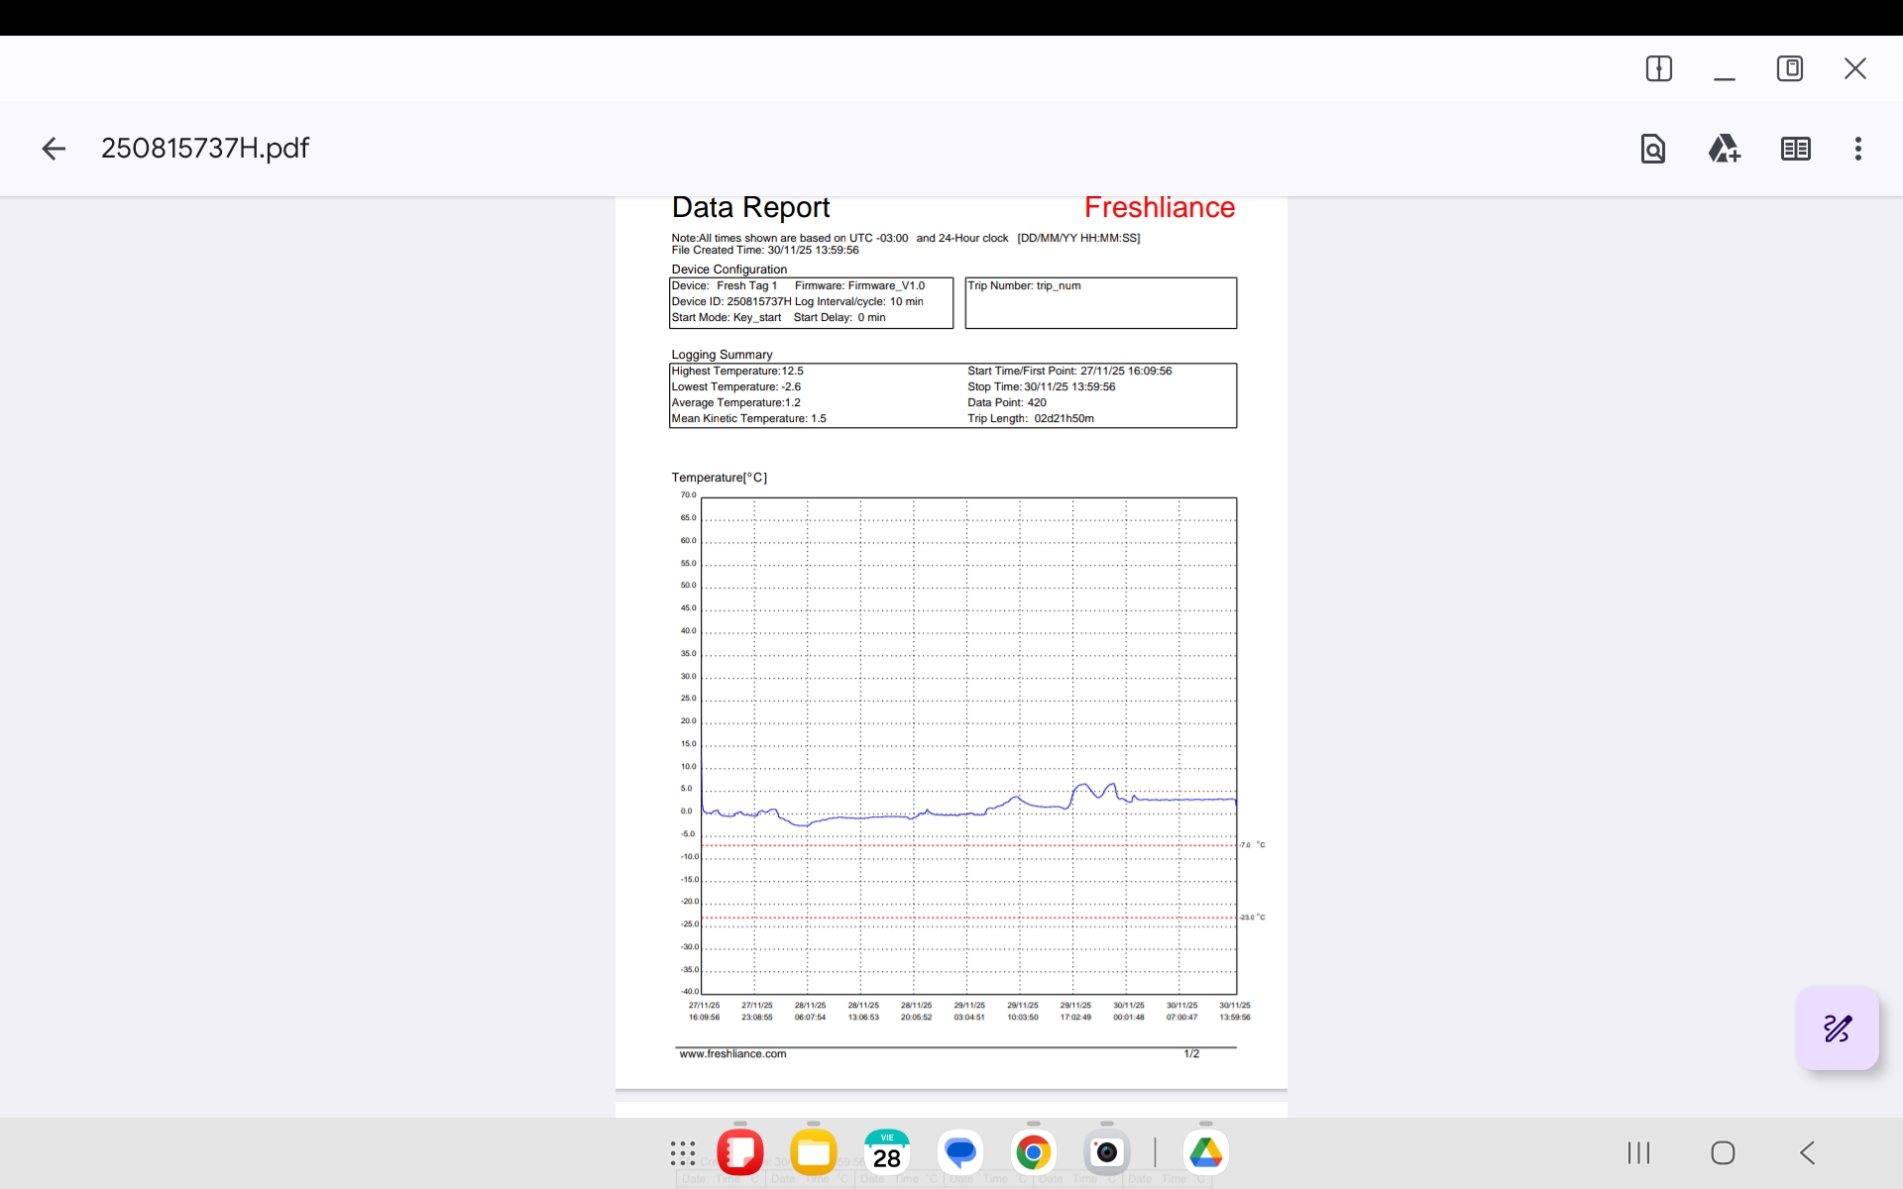Tap the 250815737H.pdf file title
The height and width of the screenshot is (1189, 1903).
tap(205, 149)
